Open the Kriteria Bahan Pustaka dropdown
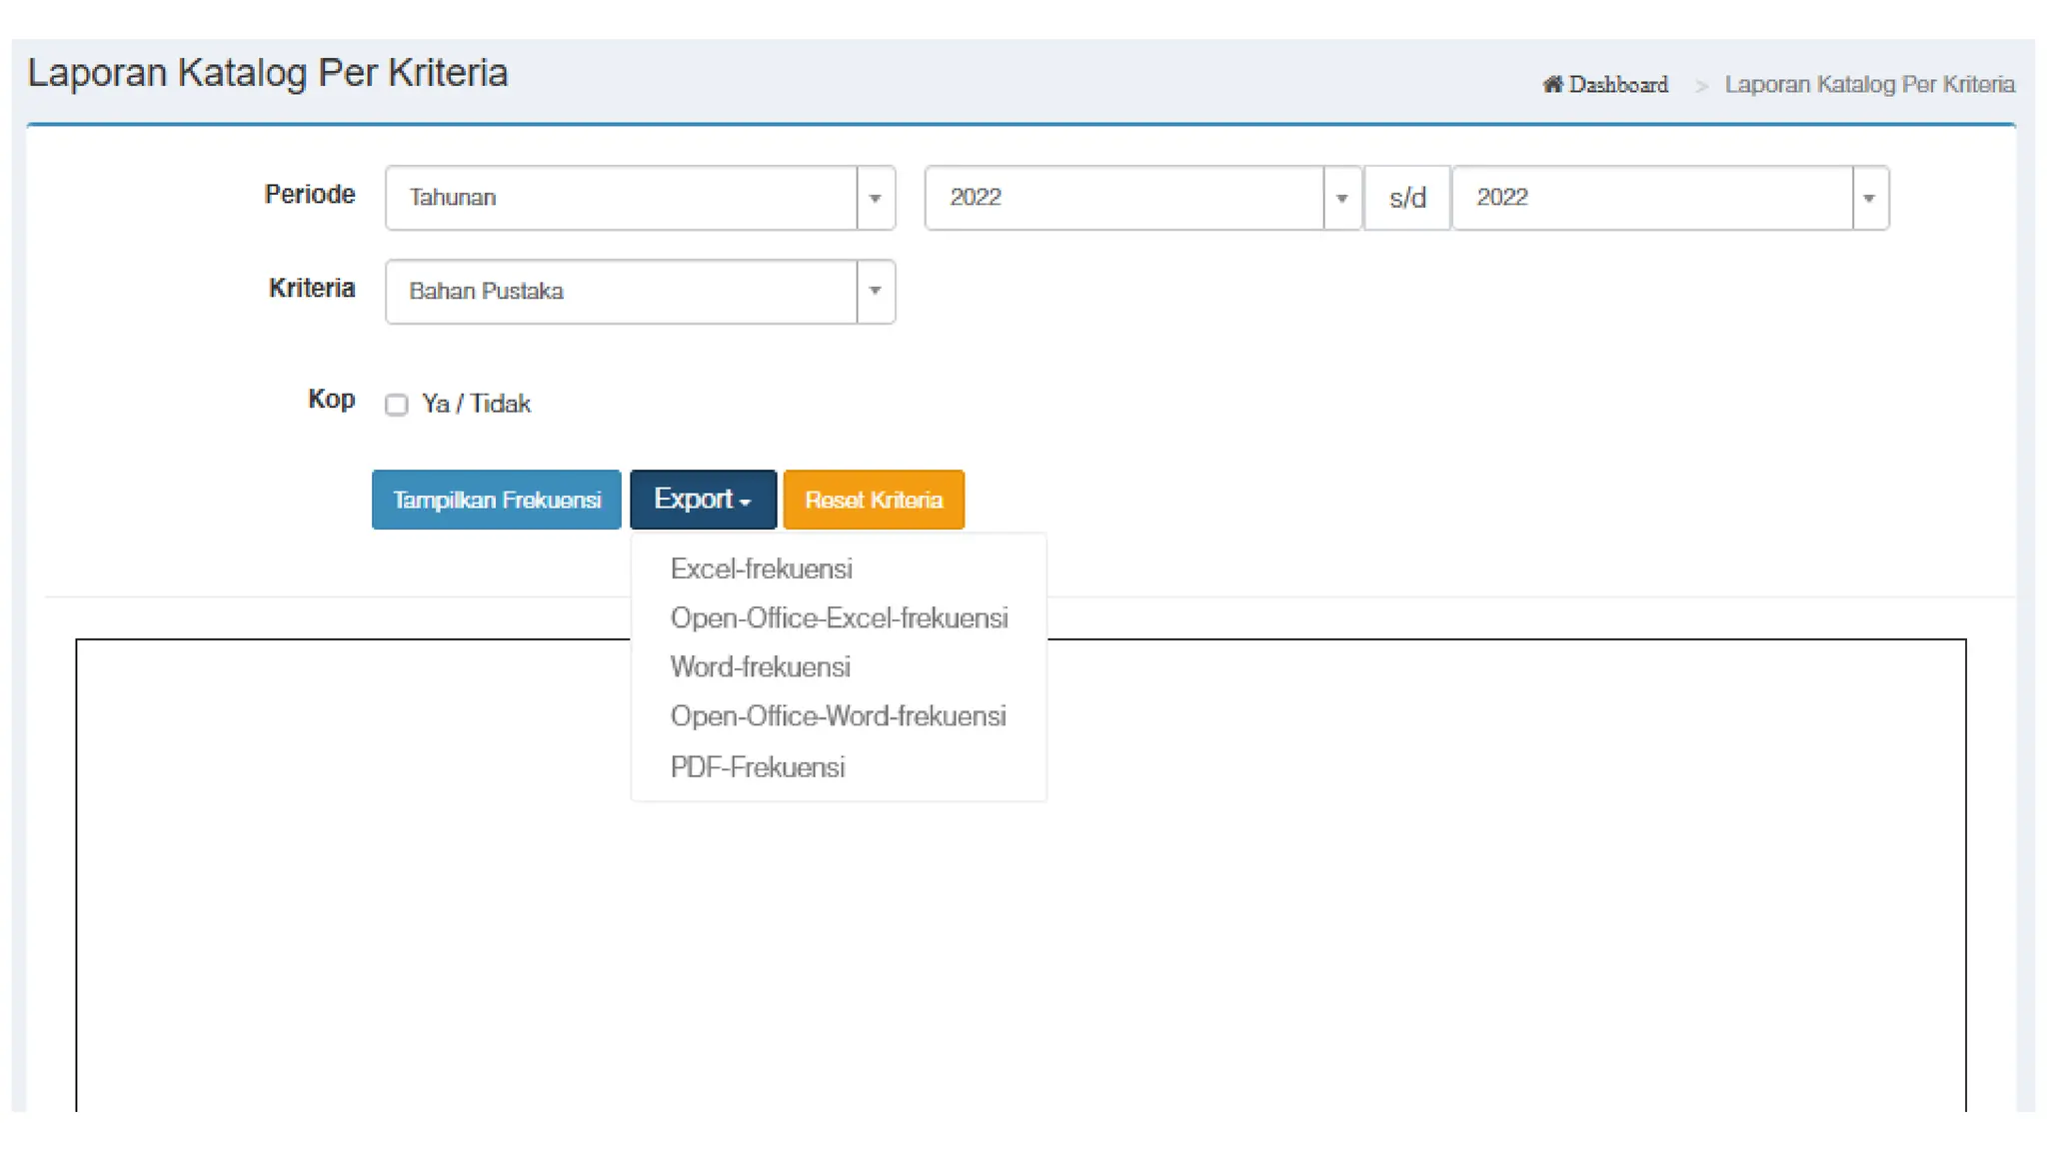Viewport: 2047px width, 1151px height. pos(640,292)
